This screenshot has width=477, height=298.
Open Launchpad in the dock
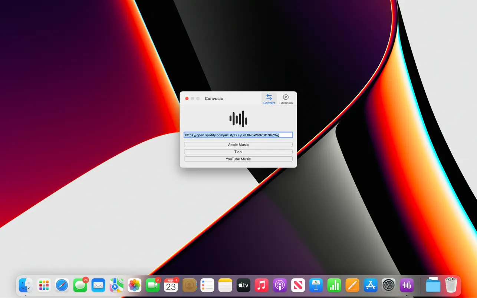tap(44, 285)
